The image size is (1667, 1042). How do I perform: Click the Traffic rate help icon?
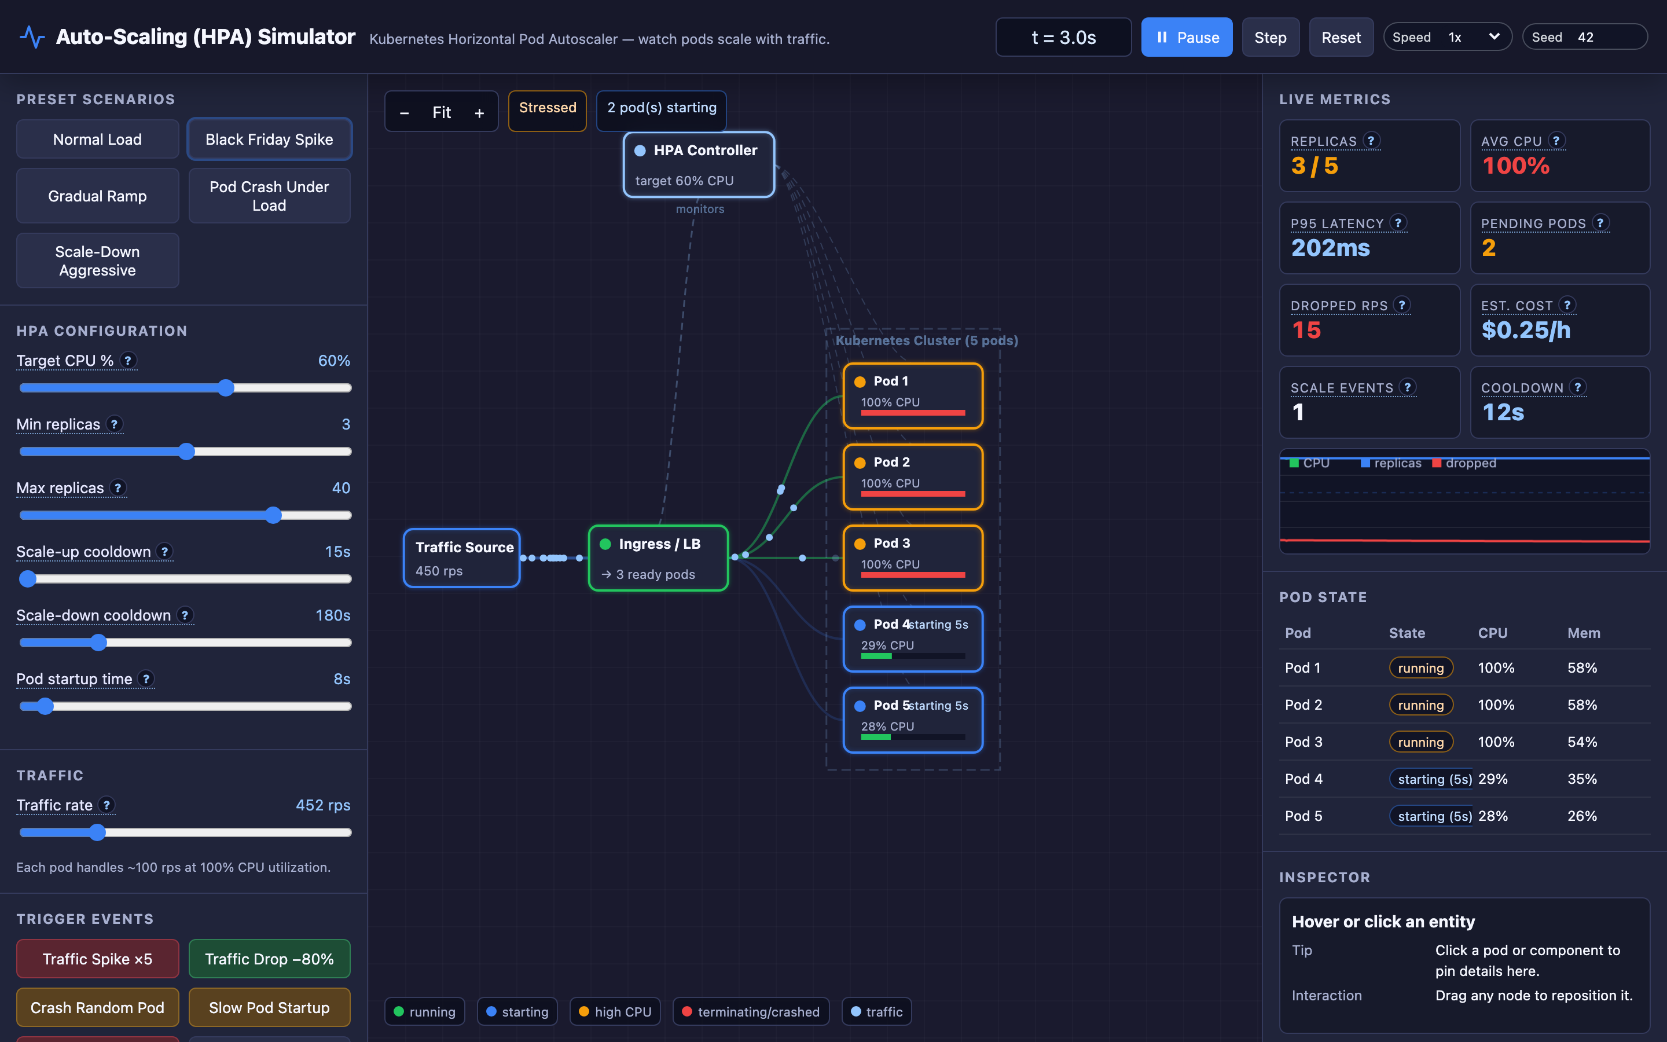pos(106,805)
